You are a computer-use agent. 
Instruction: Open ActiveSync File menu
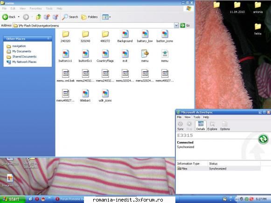pyautogui.click(x=179, y=117)
